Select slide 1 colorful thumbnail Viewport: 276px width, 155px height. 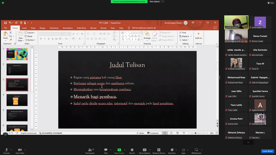[17, 54]
